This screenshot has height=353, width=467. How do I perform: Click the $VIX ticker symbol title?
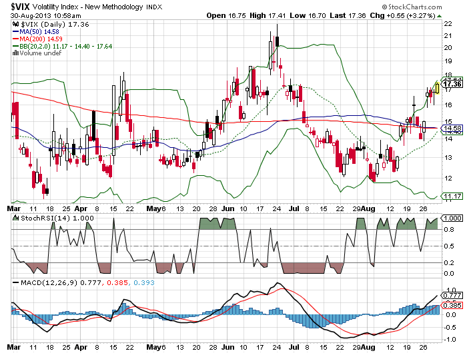tap(20, 7)
